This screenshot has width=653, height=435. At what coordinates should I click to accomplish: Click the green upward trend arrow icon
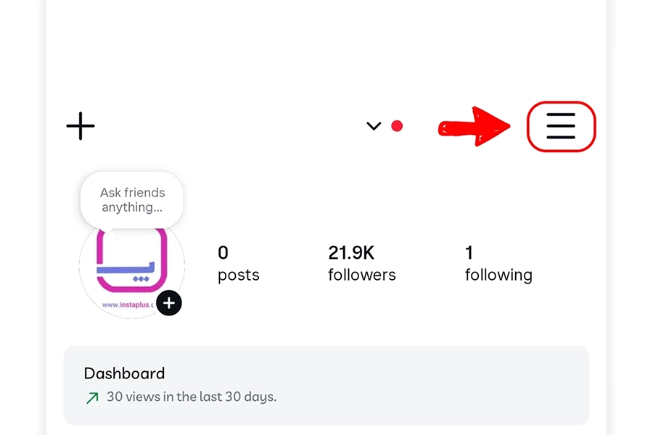(92, 397)
